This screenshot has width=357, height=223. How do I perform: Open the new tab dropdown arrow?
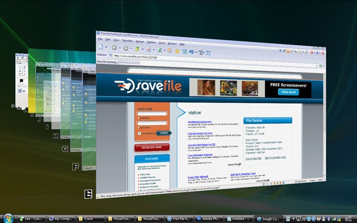click(x=106, y=47)
